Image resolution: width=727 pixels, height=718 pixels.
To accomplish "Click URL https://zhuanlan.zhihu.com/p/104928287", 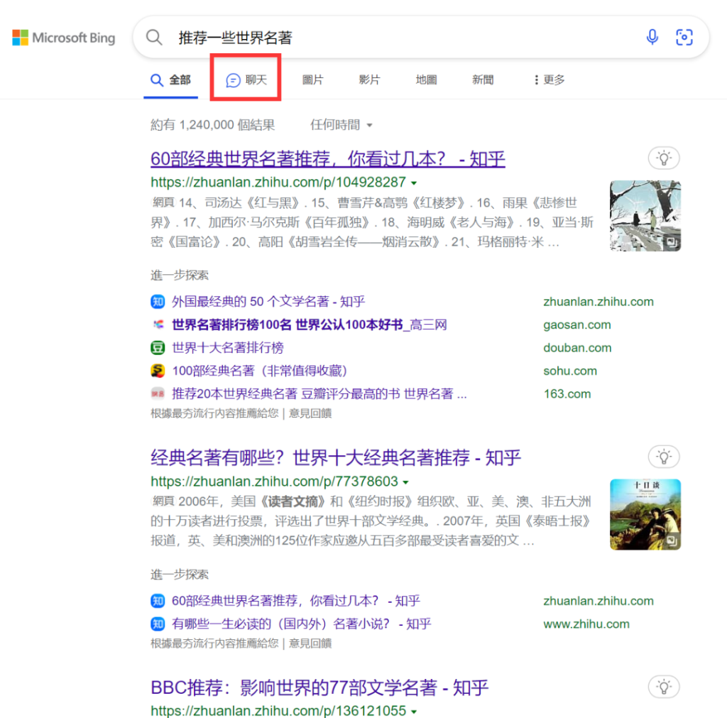I will tap(278, 183).
